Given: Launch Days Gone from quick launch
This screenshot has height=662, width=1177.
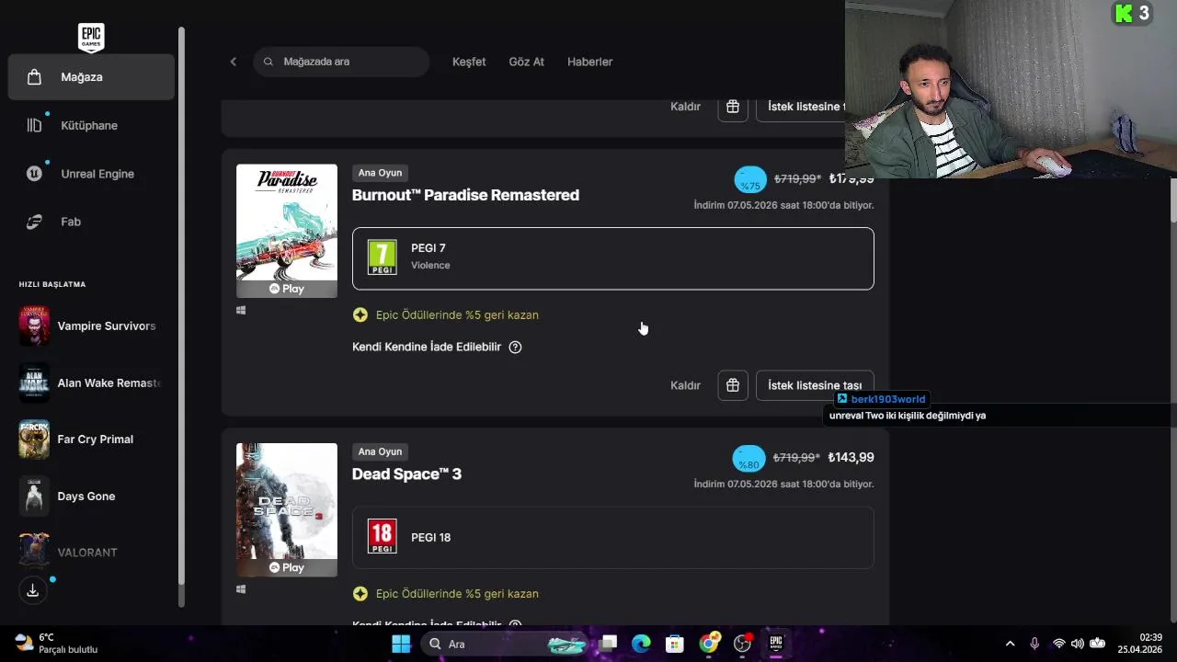Looking at the screenshot, I should (91, 496).
